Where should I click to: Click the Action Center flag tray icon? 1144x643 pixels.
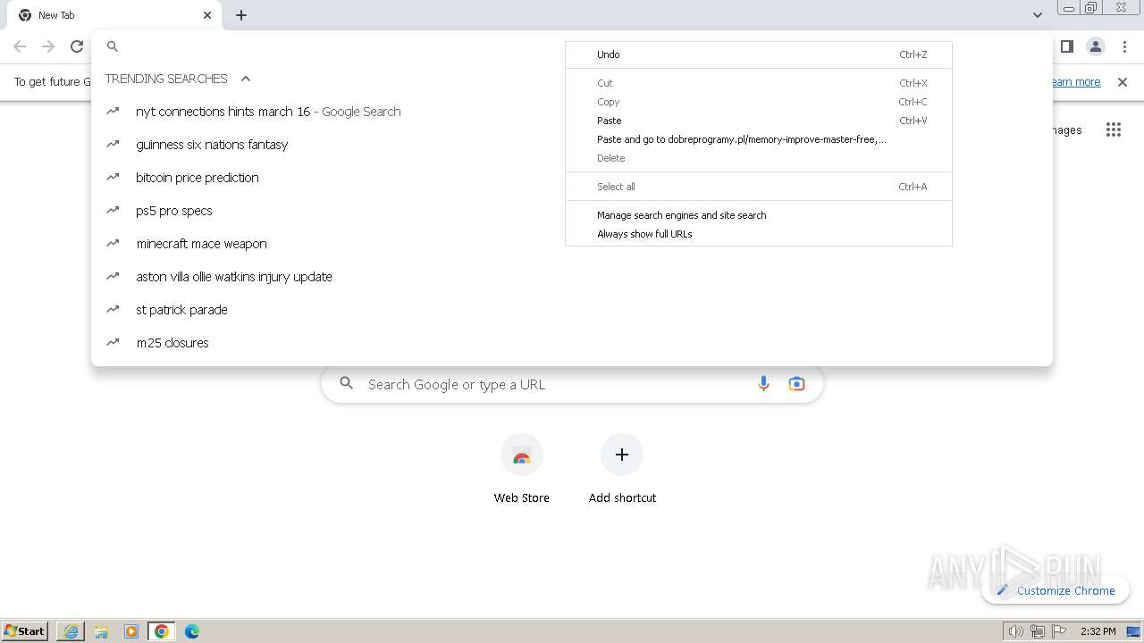(x=1059, y=631)
